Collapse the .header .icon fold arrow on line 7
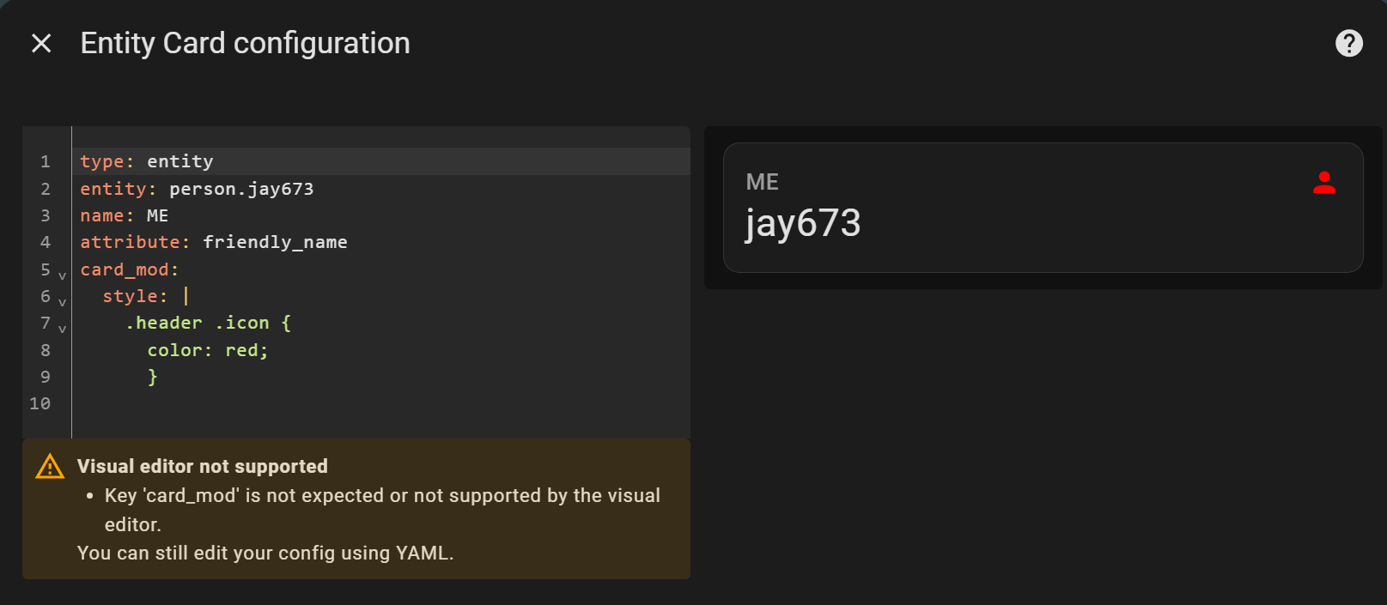This screenshot has width=1387, height=605. [62, 329]
